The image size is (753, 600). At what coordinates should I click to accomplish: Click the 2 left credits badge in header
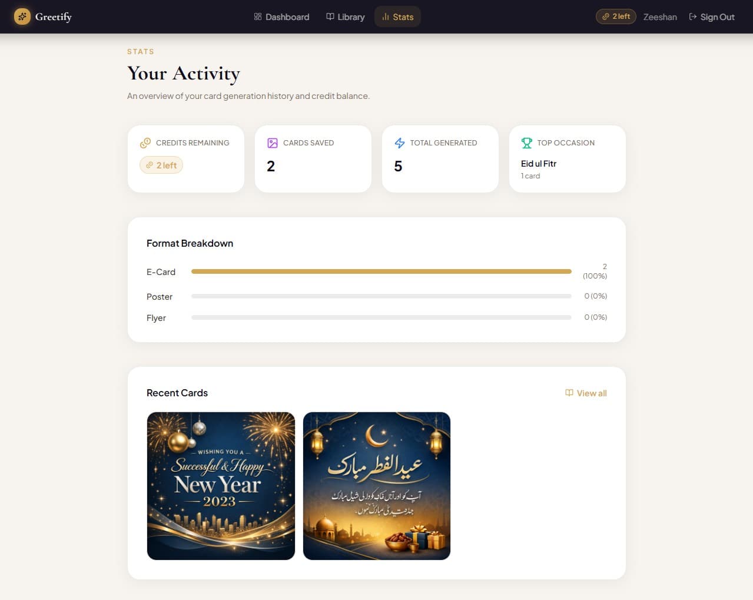pyautogui.click(x=616, y=16)
